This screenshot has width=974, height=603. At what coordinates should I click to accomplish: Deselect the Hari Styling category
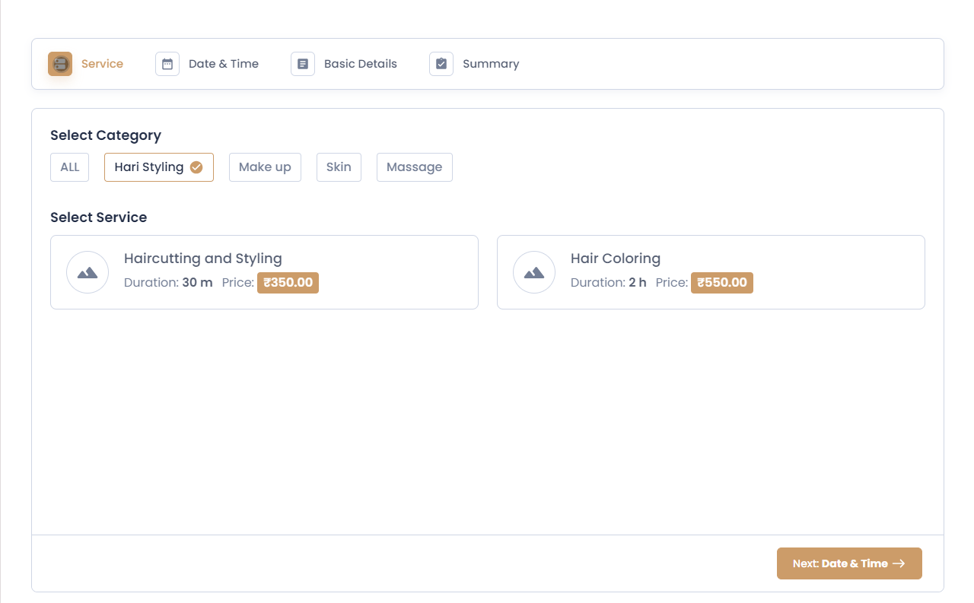(149, 167)
